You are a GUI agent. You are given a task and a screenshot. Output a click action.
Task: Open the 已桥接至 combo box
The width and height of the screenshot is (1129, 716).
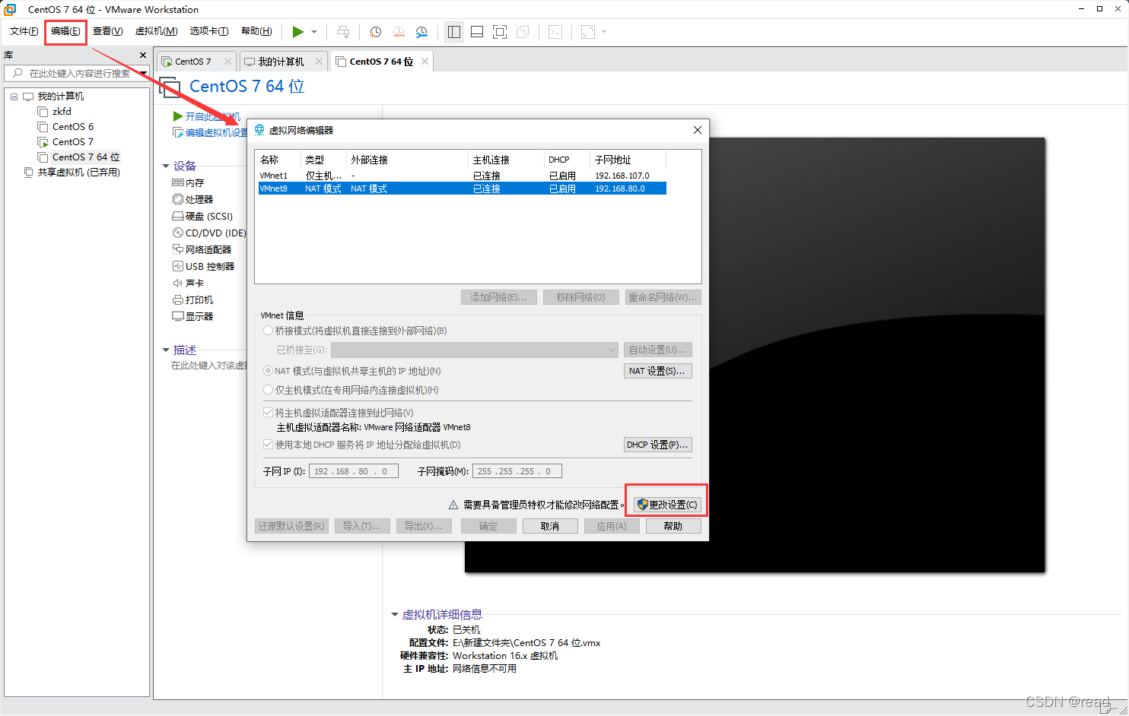tap(475, 350)
